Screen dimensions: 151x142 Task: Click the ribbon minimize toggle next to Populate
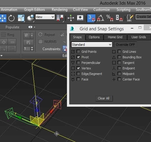pos(30,27)
